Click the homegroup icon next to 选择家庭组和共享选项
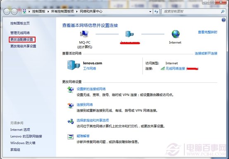The width and height of the screenshot is (229, 159). (x=71, y=121)
